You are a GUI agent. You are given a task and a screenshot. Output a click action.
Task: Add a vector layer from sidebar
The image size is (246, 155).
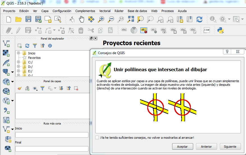tap(6, 43)
